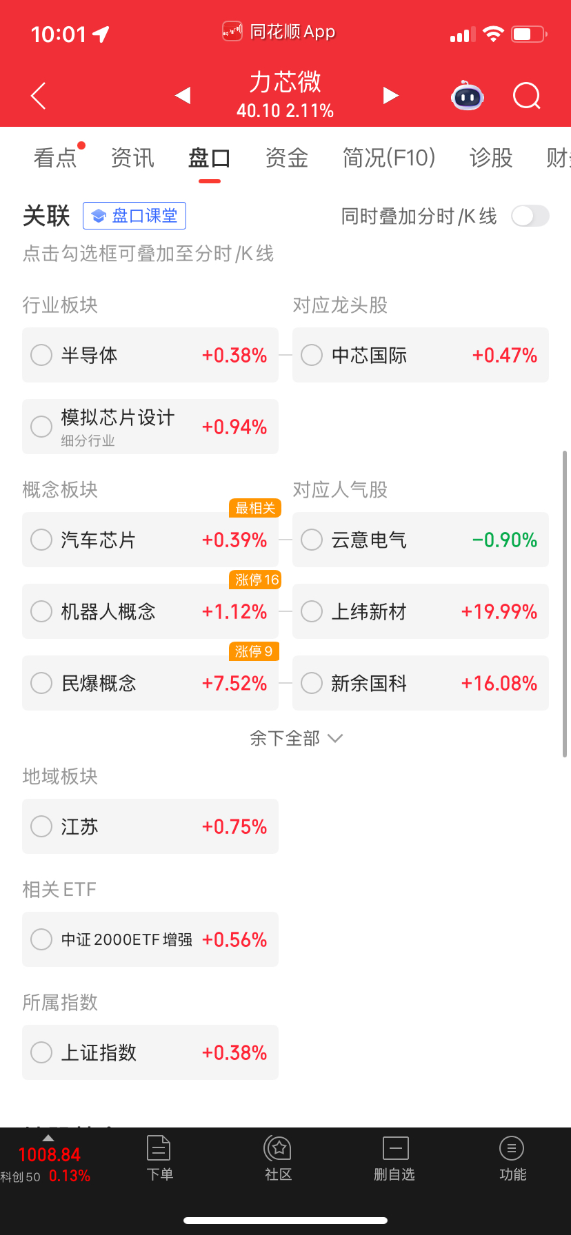Open search with magnifier icon

527,96
